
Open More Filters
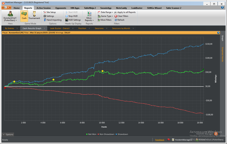pos(104,20)
